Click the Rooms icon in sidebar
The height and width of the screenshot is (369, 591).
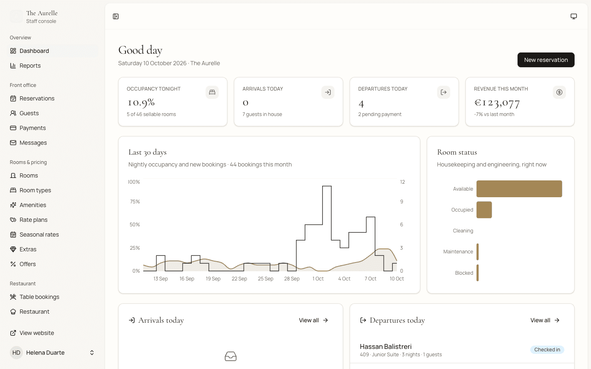[13, 175]
